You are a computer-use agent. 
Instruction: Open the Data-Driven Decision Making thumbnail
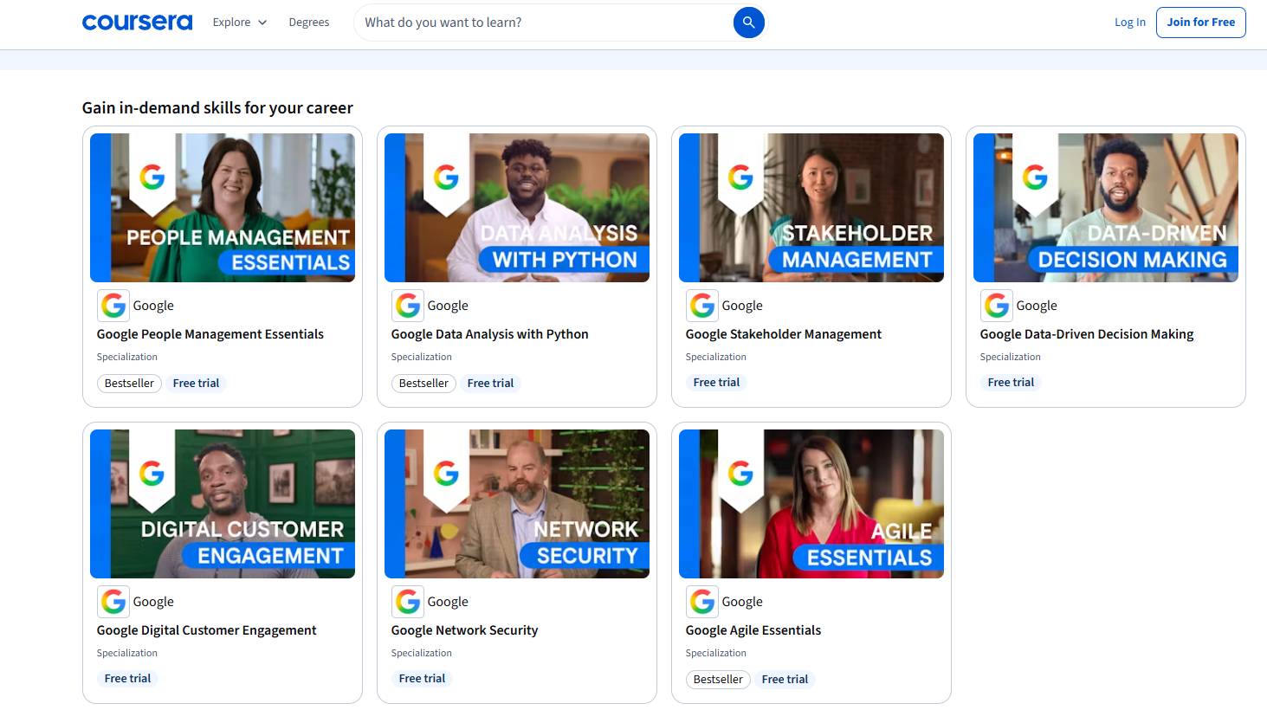point(1106,208)
